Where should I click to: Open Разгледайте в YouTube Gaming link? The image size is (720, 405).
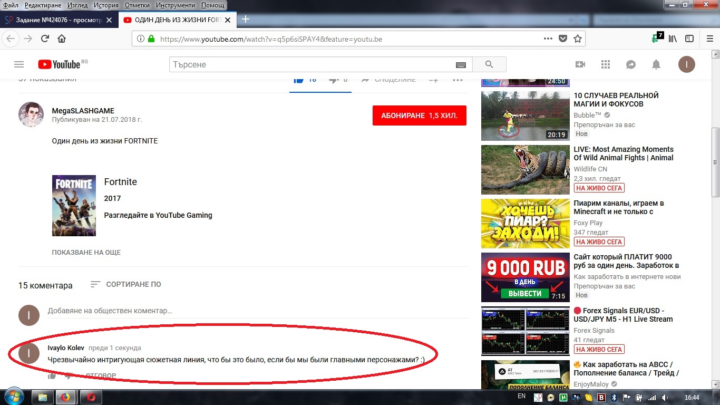[158, 215]
